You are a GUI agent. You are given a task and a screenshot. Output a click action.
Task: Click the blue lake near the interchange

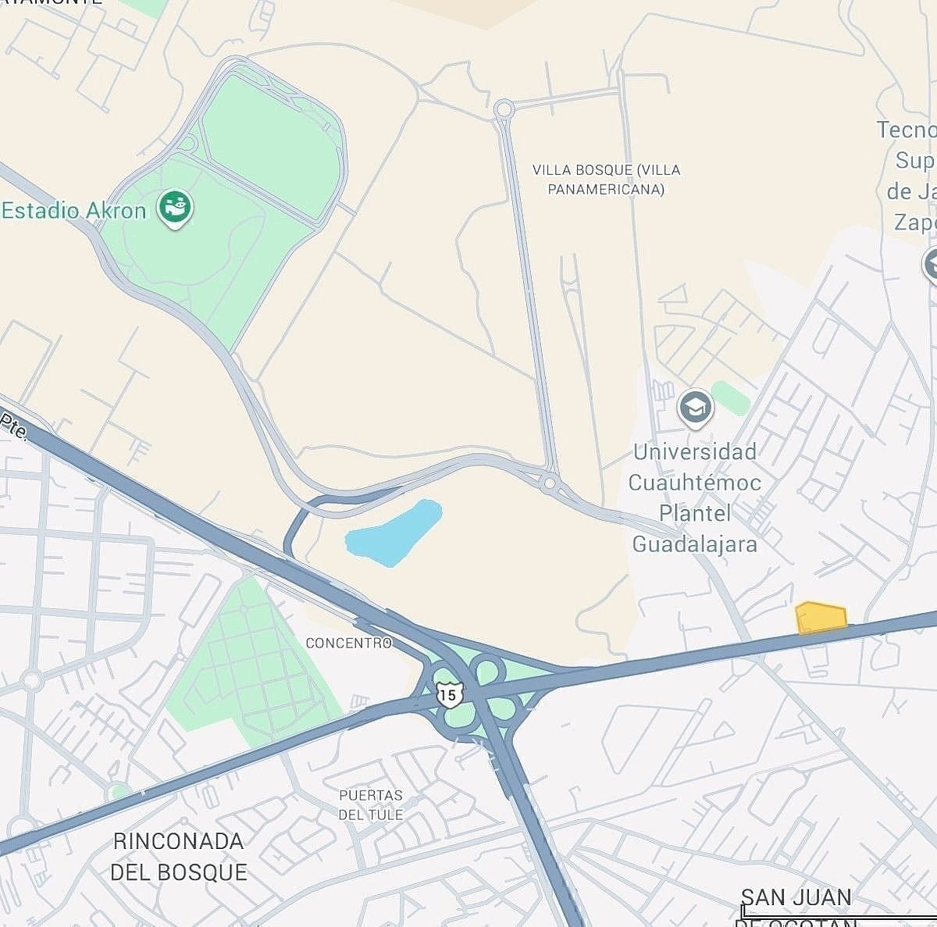pos(394,533)
